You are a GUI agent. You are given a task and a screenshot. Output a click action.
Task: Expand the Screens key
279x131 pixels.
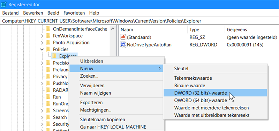42,111
